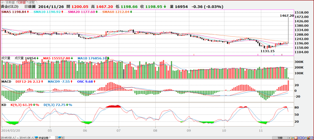The width and height of the screenshot is (314, 140).
Task: Click the 黃金(GLD) symbol title
Action: pos(9,7)
